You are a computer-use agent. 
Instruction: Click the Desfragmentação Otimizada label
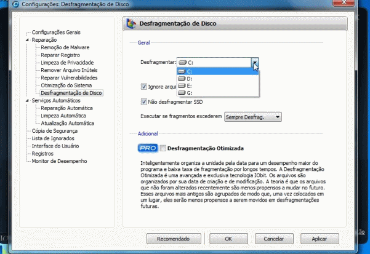pos(205,148)
